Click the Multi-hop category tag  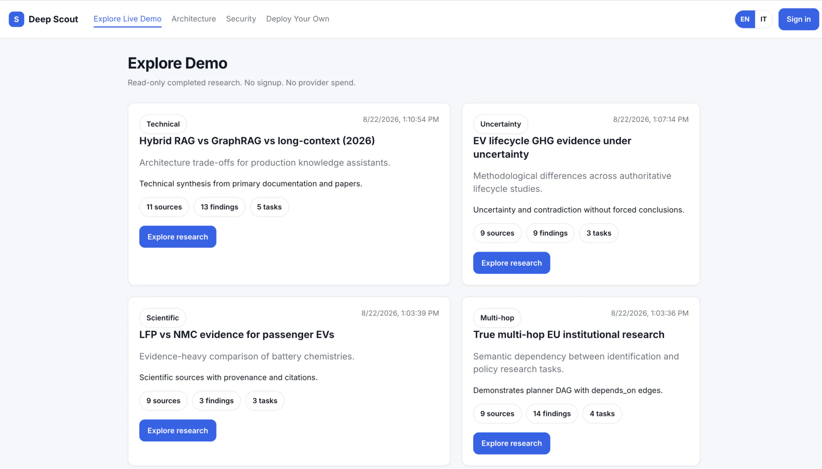(497, 318)
